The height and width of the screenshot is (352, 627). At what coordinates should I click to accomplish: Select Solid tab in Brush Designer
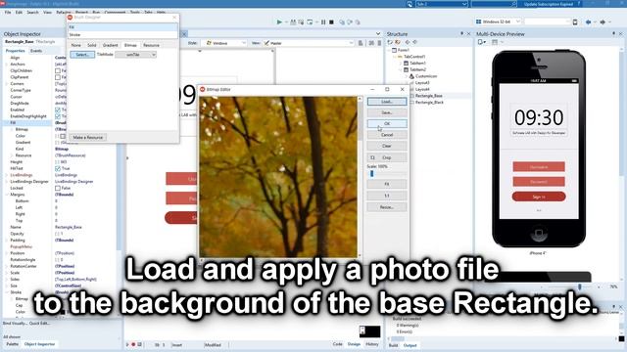click(92, 45)
